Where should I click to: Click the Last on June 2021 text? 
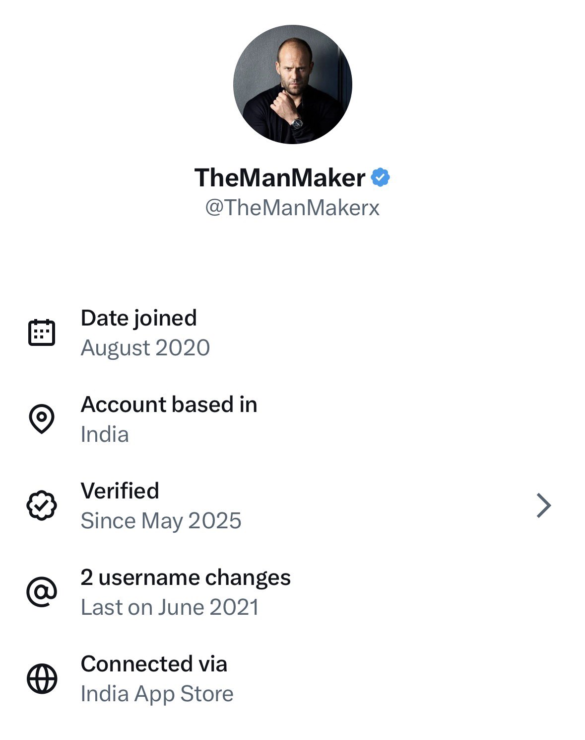(x=170, y=607)
